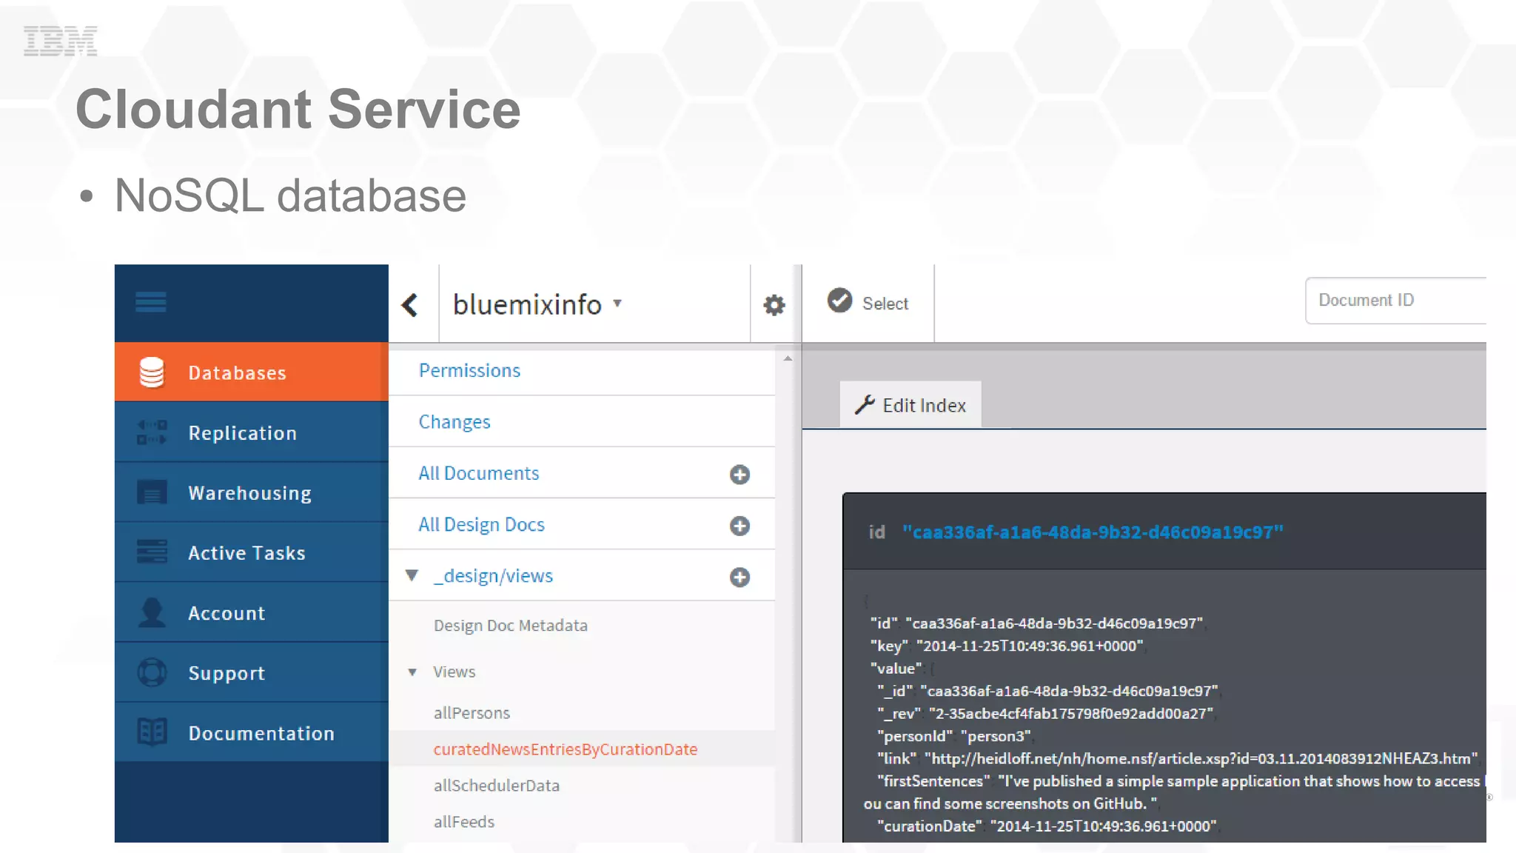Add new item to _design/views

point(739,577)
